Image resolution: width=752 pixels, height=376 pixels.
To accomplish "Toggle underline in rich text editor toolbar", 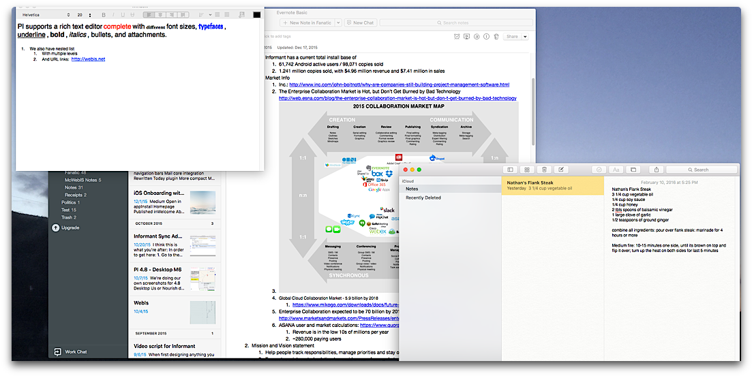I will coord(123,15).
